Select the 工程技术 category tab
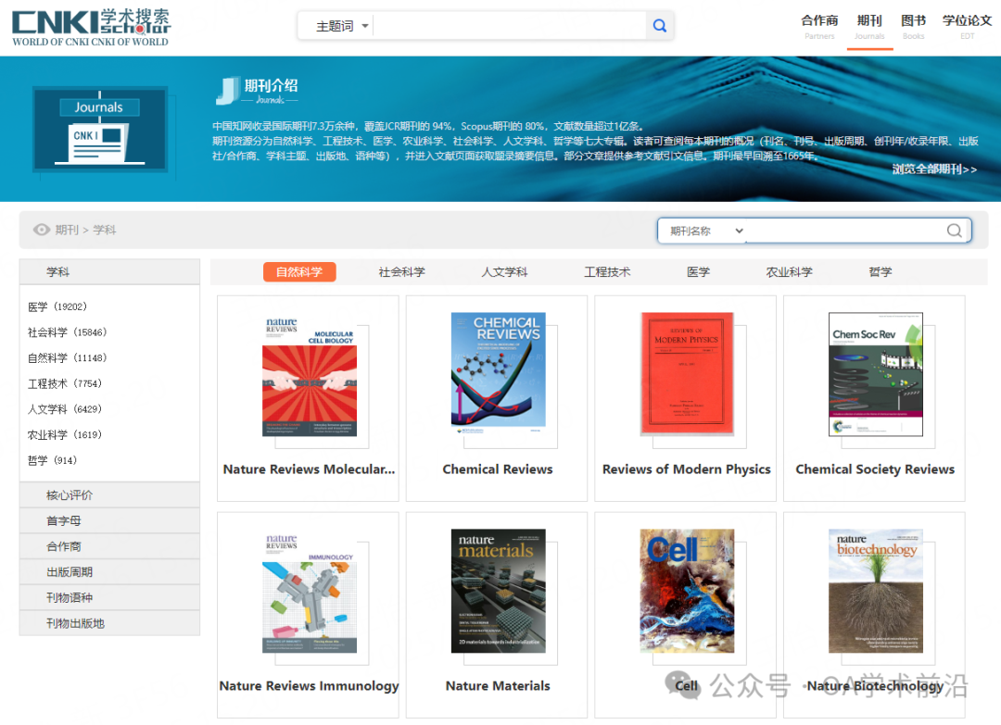The height and width of the screenshot is (725, 1001). click(x=607, y=272)
